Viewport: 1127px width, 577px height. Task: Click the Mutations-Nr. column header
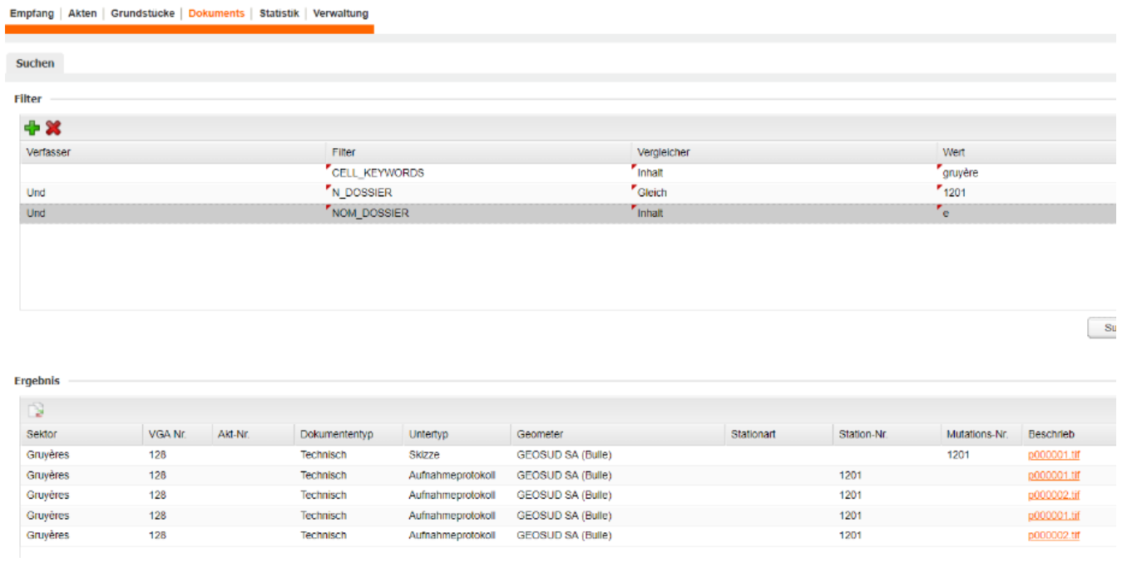pos(976,434)
